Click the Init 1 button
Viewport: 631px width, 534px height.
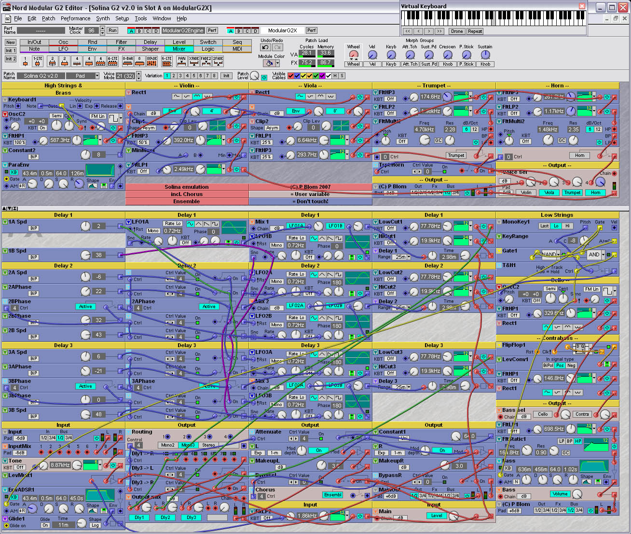tap(11, 51)
